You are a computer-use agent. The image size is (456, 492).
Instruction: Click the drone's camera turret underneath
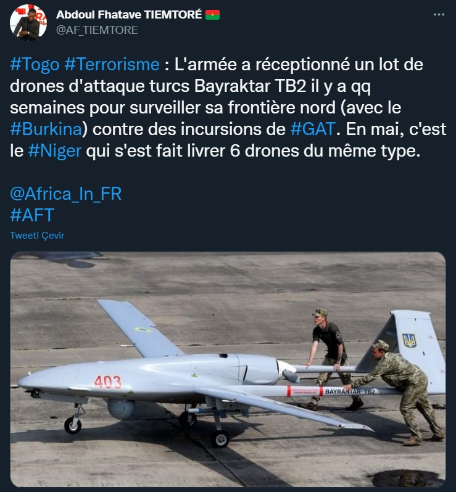click(122, 409)
